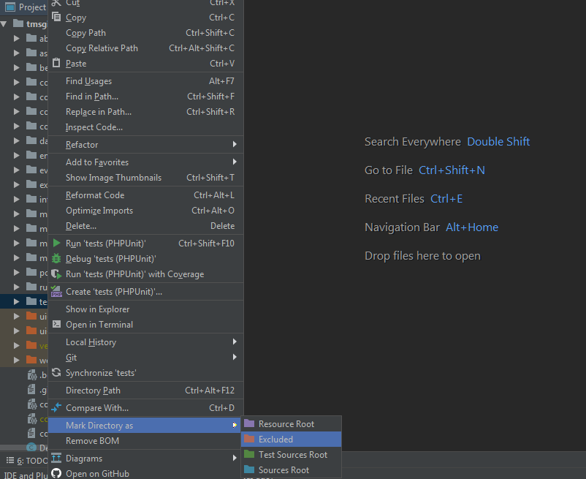The height and width of the screenshot is (479, 586).
Task: Click the Ctrl+Shift+N shortcut text
Action: pos(452,170)
